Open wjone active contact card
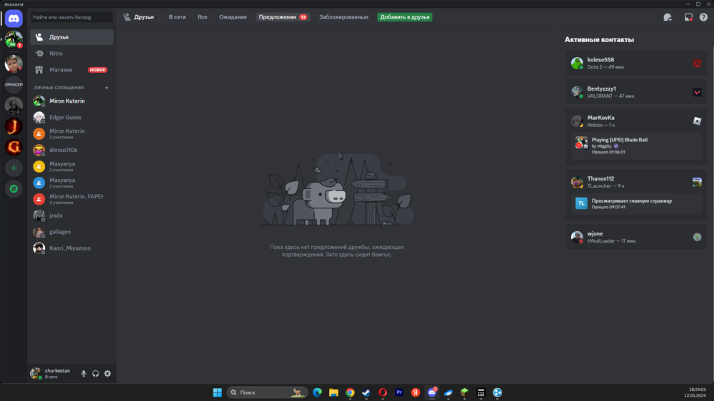714x401 pixels. pos(636,237)
